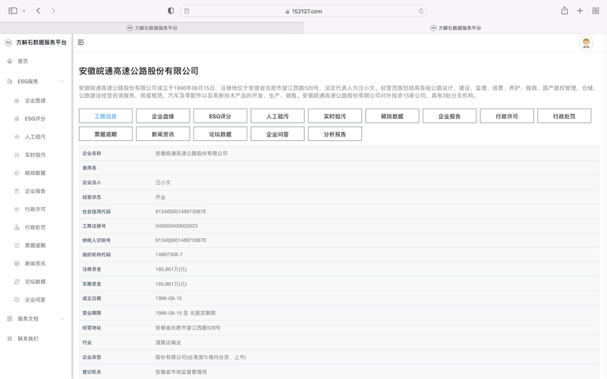Viewport: 607px width, 379px height.
Task: Select the 实时验污 tab button
Action: pos(335,116)
